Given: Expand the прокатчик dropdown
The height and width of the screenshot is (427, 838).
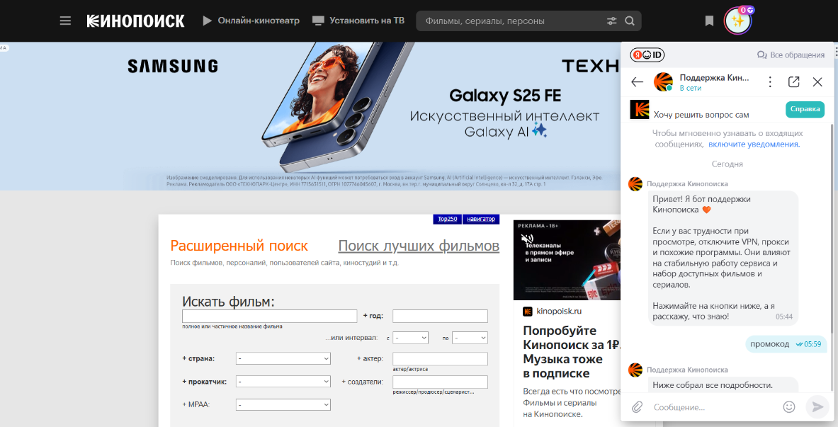Looking at the screenshot, I should point(283,382).
